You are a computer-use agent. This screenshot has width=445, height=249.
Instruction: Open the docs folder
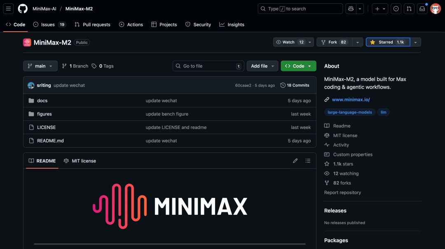[x=42, y=101]
